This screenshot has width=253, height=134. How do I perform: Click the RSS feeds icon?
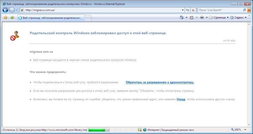point(192,18)
